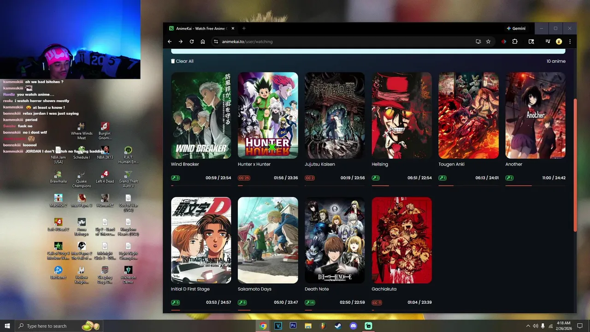Open the Windows Start menu

pyautogui.click(x=7, y=326)
